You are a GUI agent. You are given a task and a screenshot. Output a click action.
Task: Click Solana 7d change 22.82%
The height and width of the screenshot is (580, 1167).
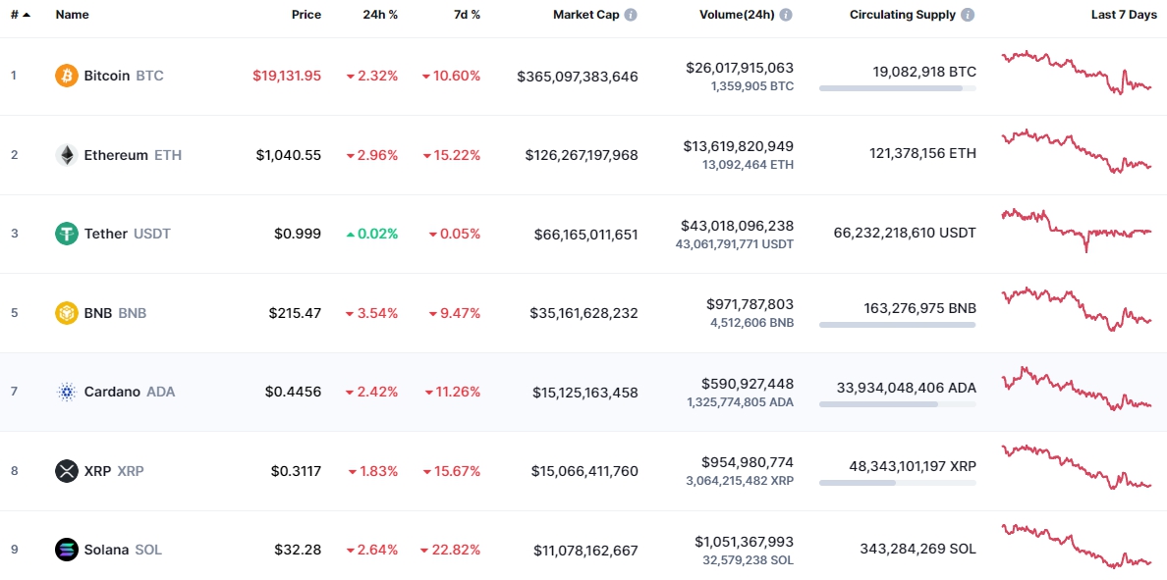point(450,550)
